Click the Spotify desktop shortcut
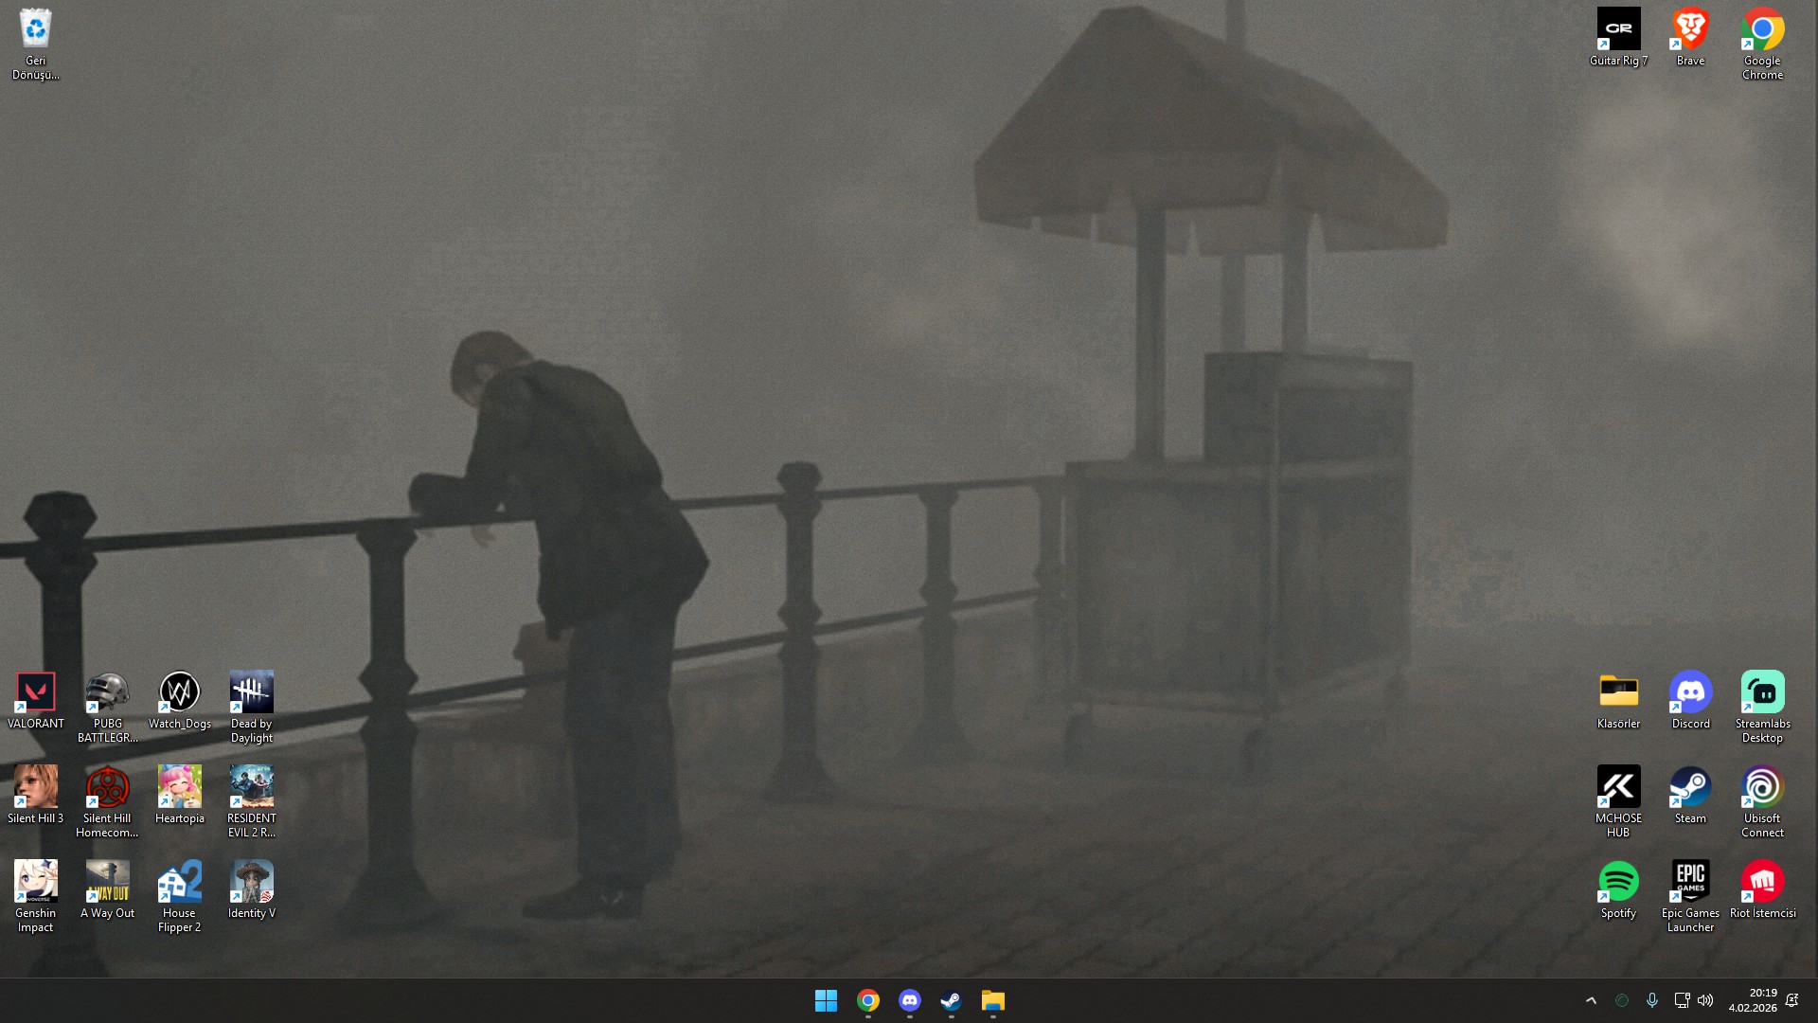This screenshot has width=1818, height=1023. point(1618,883)
